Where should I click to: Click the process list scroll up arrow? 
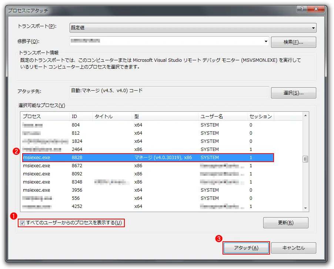tap(305, 115)
